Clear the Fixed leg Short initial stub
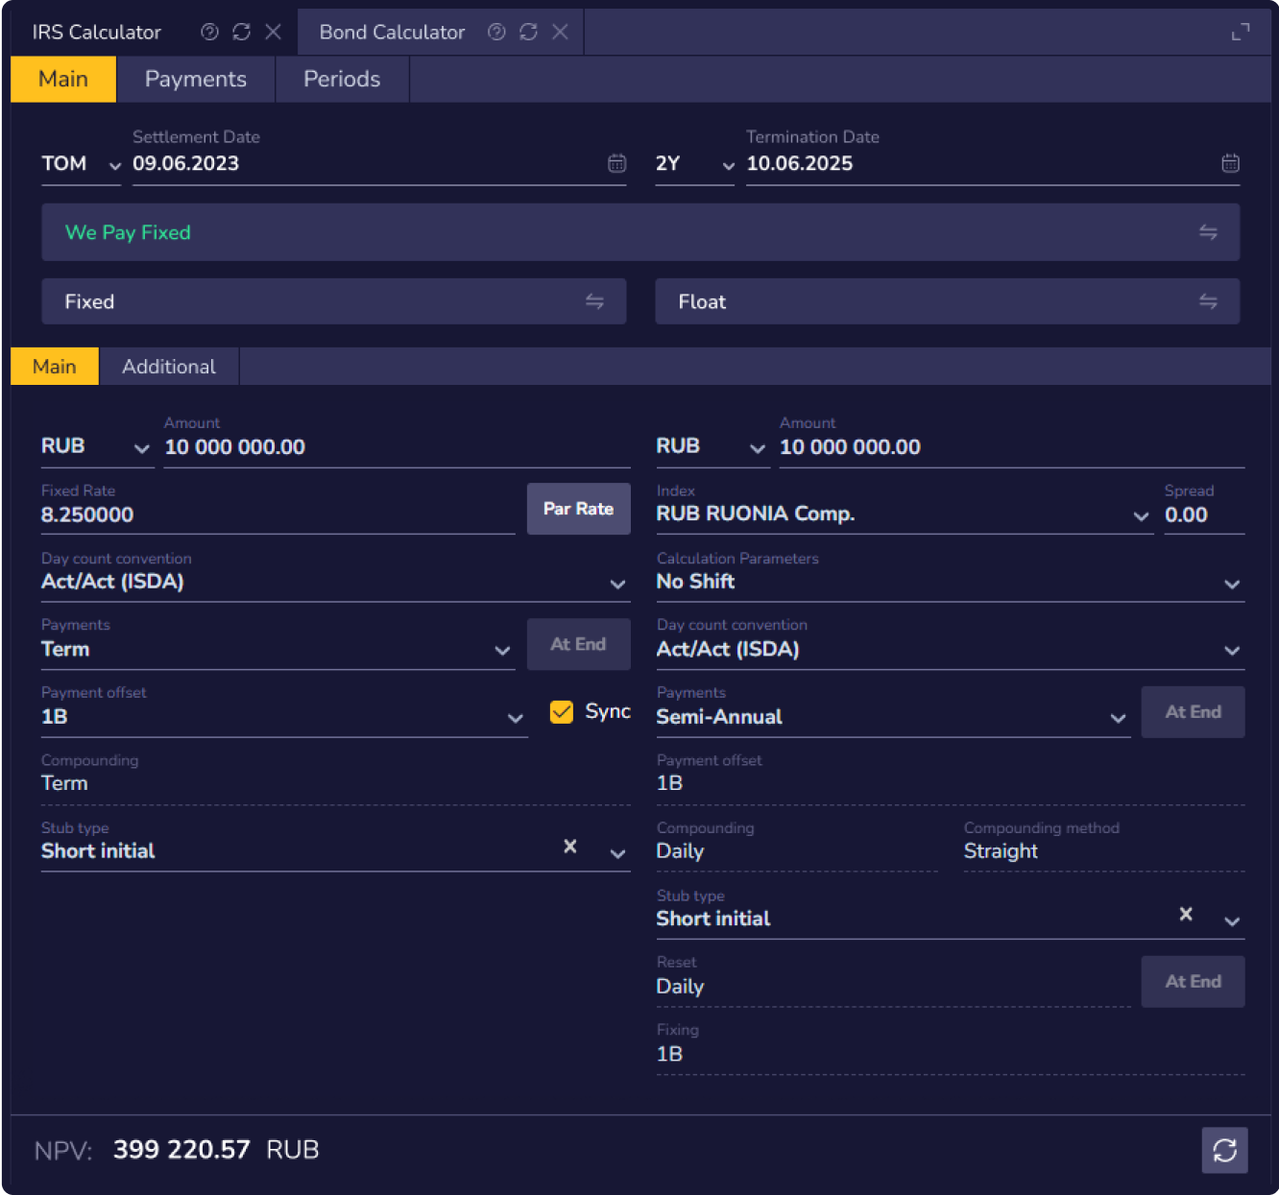Viewport: 1279px width, 1195px height. pyautogui.click(x=570, y=847)
